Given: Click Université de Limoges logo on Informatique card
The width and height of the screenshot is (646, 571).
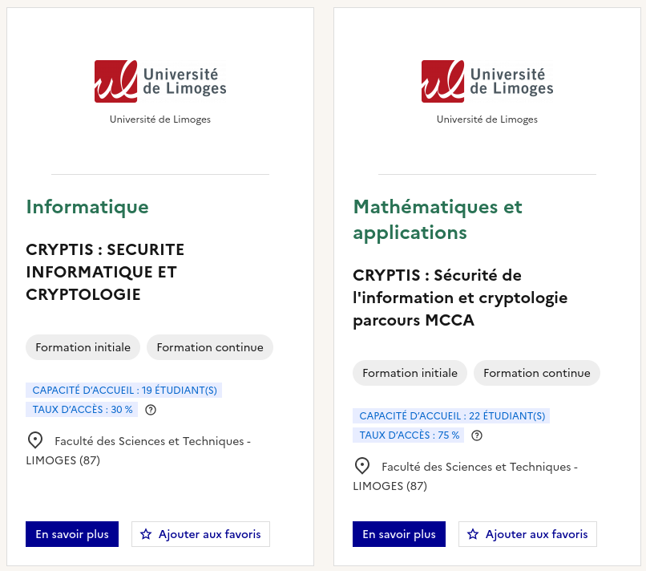Looking at the screenshot, I should click(x=160, y=81).
